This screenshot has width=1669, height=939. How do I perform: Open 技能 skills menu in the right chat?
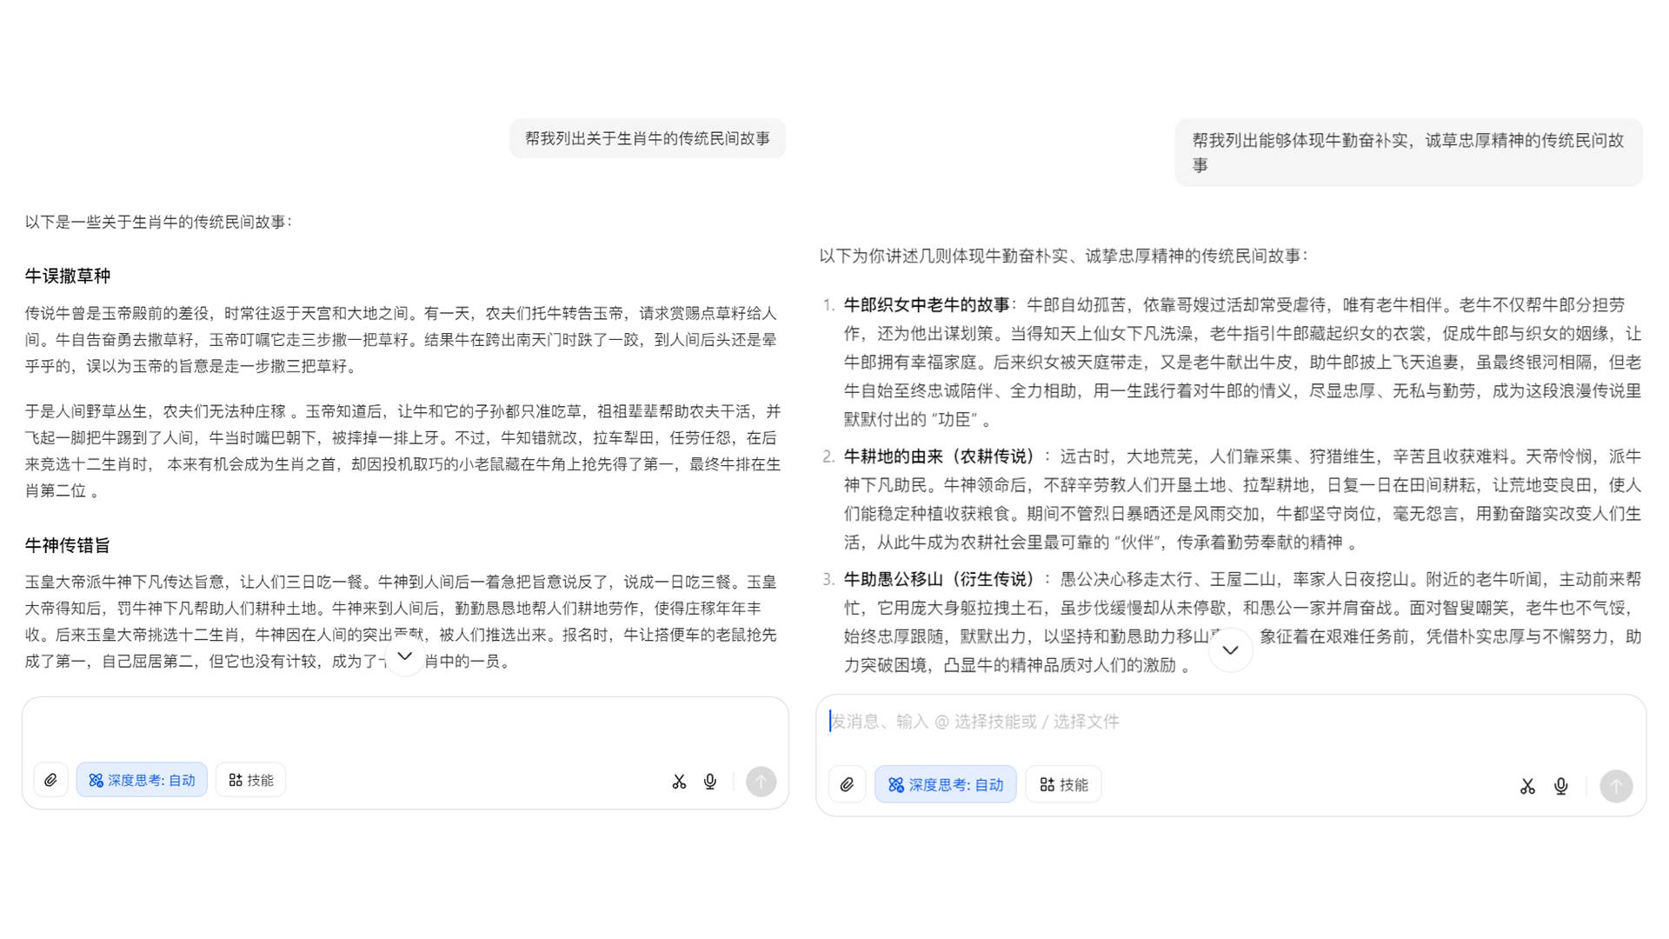pos(1063,785)
